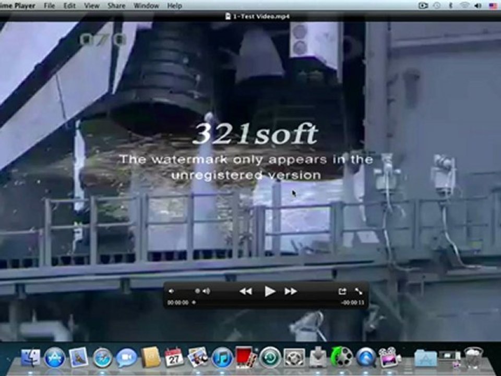Click the volume-low speaker icon
501x376 pixels.
pos(171,291)
